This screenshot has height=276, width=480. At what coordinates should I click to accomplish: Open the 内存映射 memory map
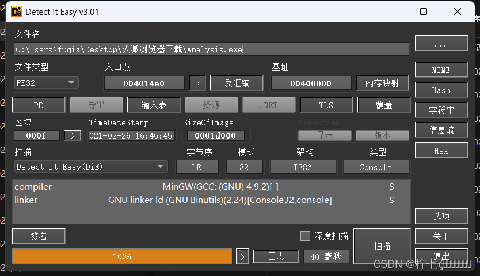tap(382, 83)
